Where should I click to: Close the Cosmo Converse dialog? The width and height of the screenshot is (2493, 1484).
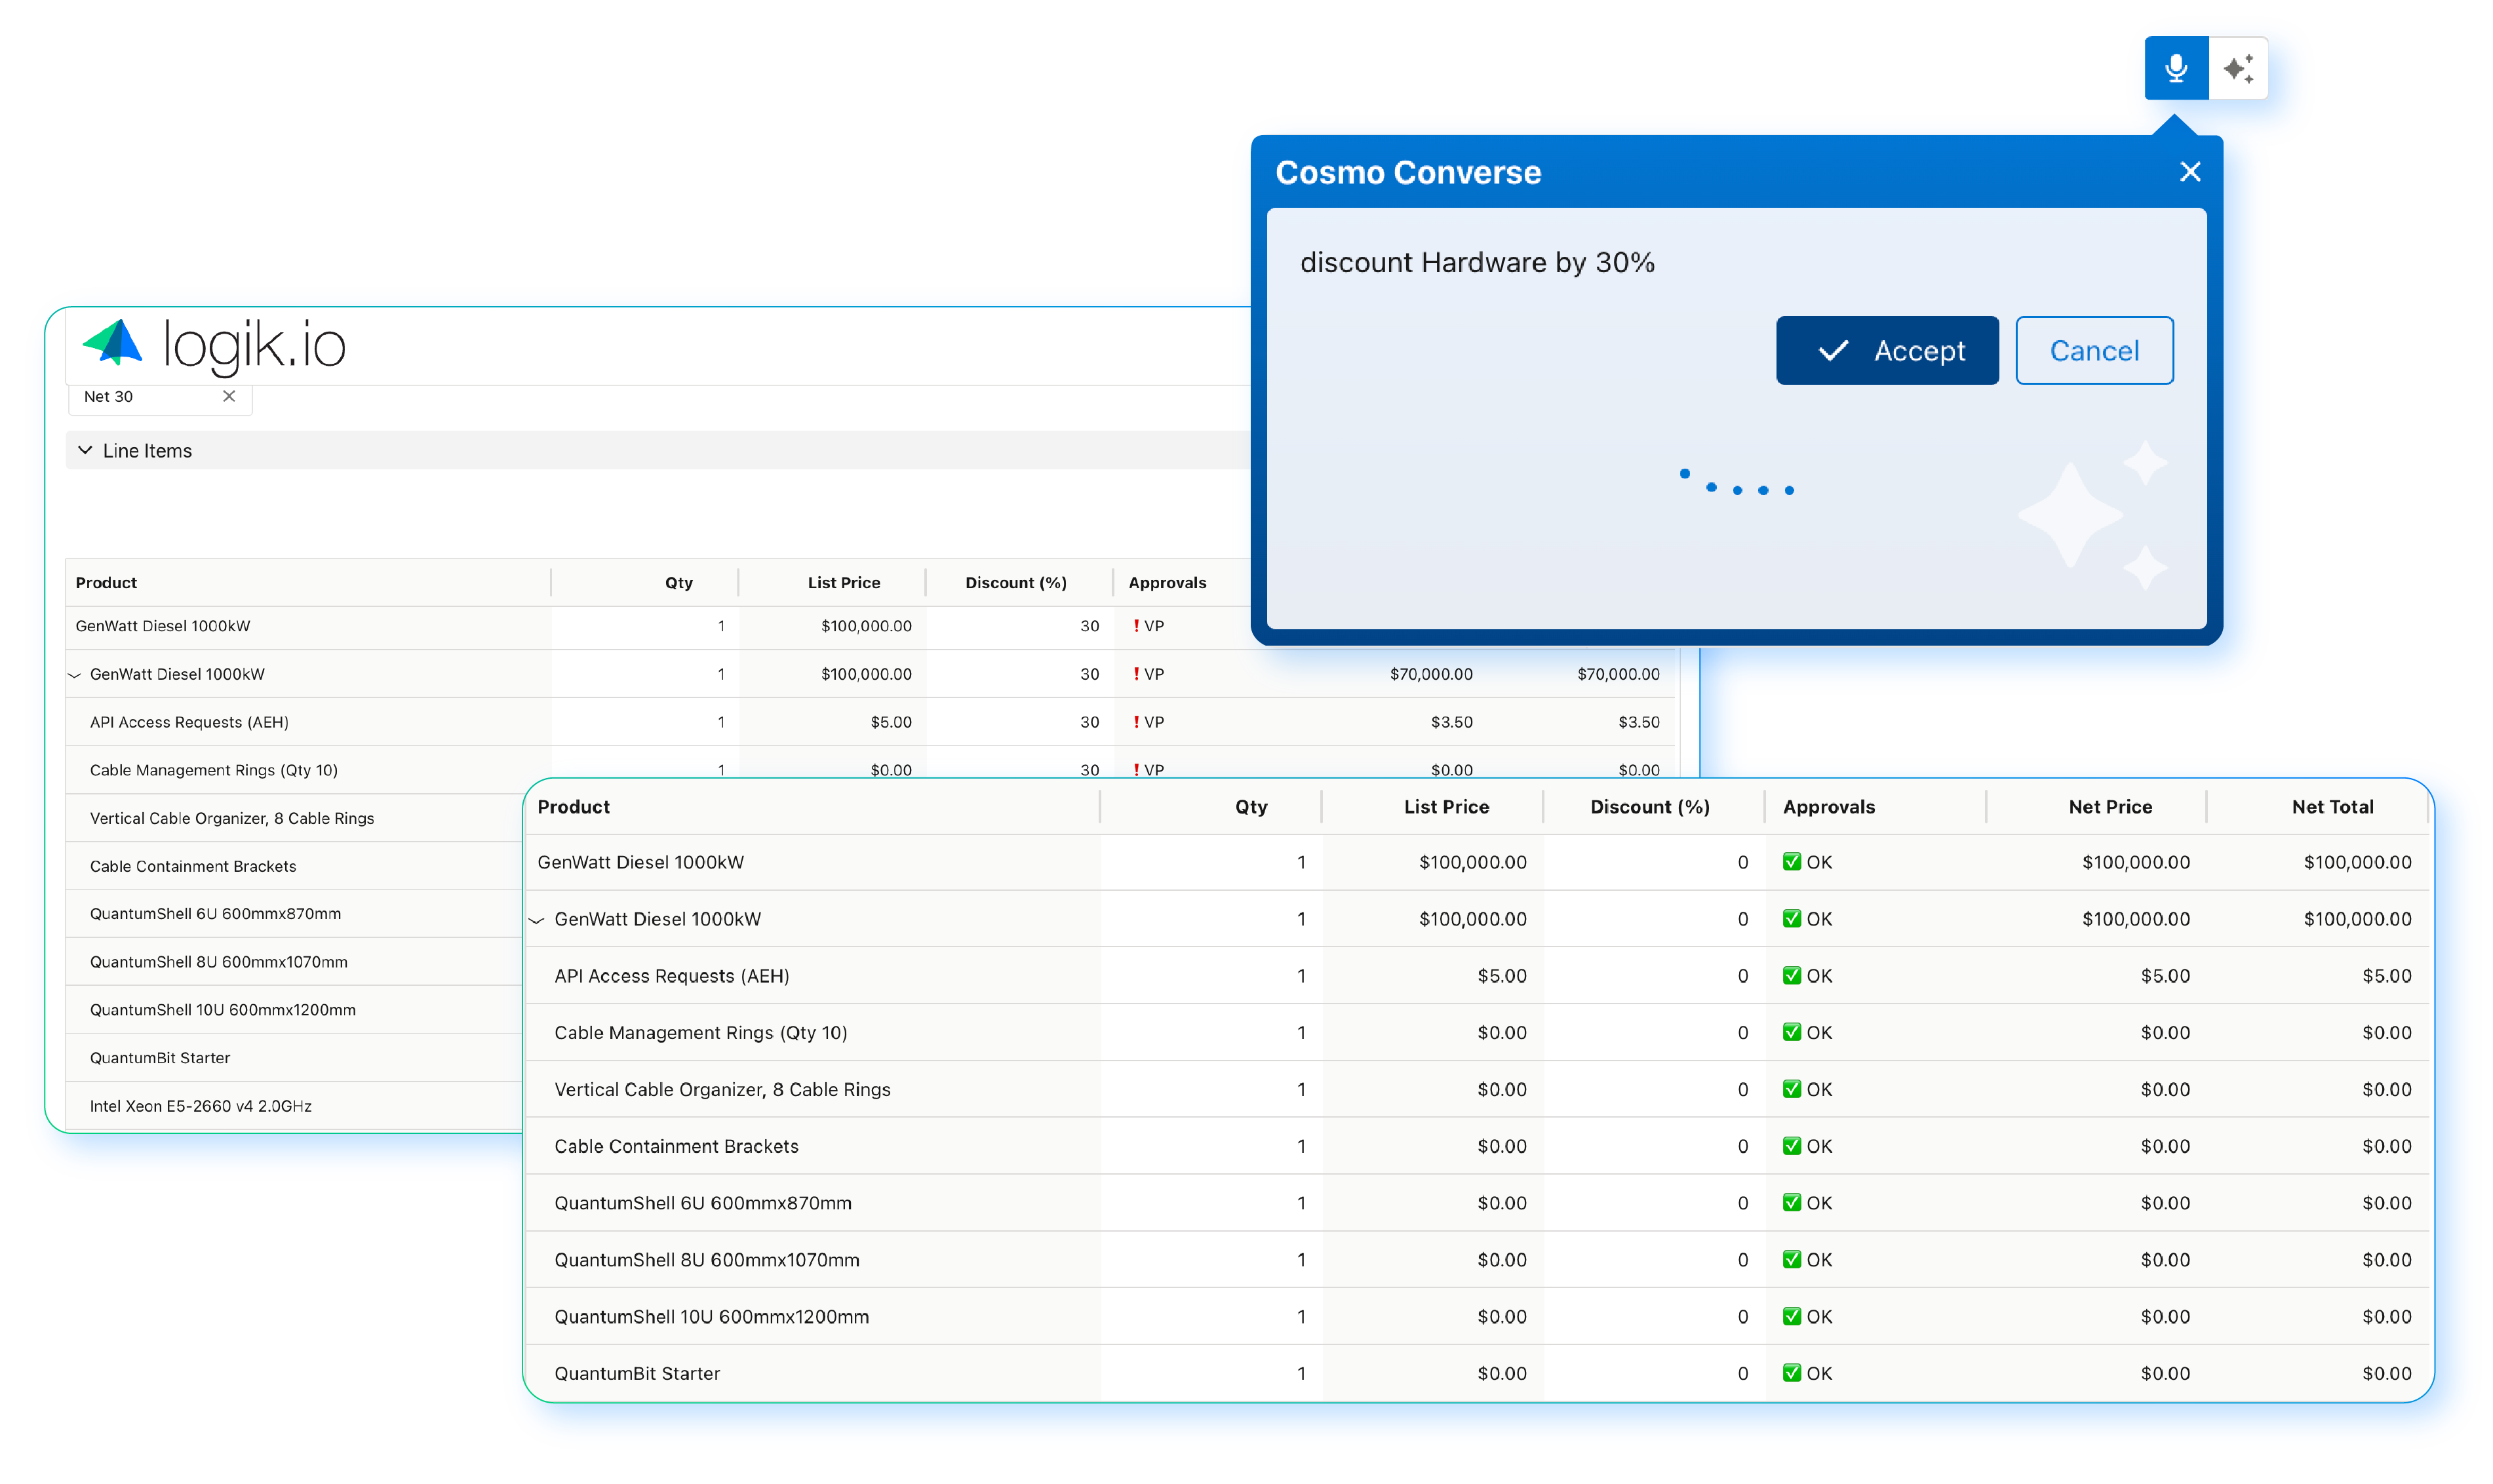click(2189, 172)
